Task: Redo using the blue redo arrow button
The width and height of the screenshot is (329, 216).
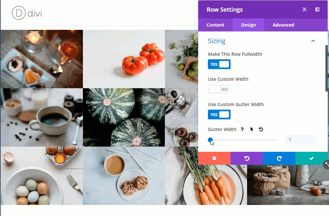Action: point(279,158)
